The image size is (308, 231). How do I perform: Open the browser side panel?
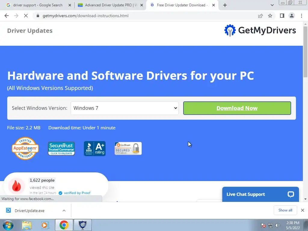(x=282, y=16)
